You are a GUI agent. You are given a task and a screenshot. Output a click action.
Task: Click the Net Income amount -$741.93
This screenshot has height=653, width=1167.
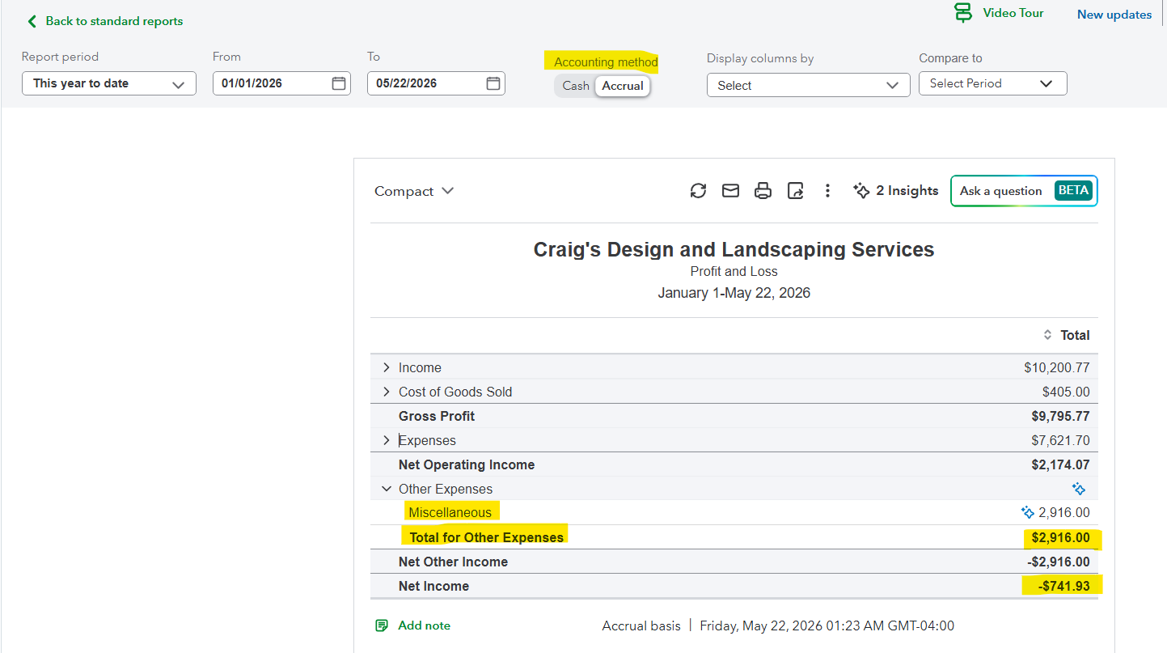coord(1063,586)
